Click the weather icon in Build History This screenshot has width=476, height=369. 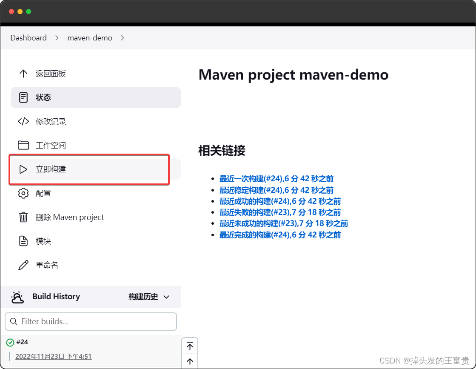coord(17,297)
